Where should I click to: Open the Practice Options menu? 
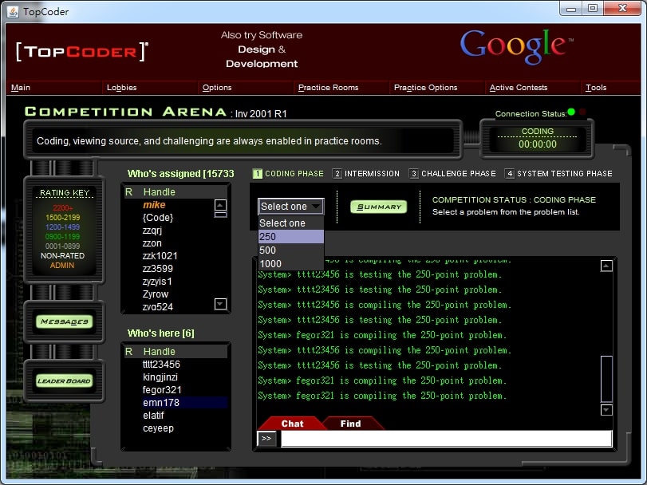[425, 88]
